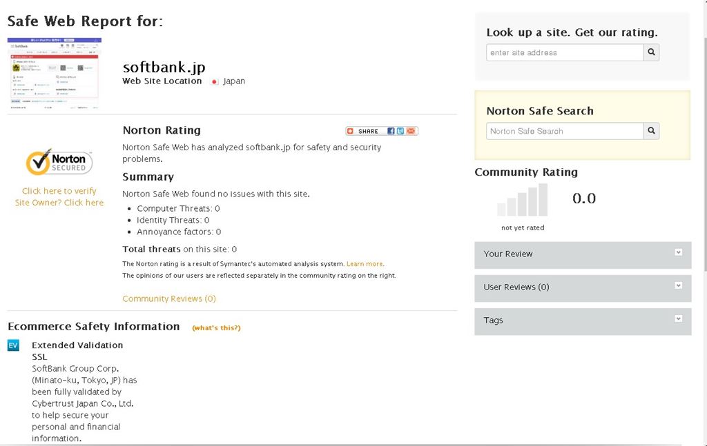Viewport: 707px width, 446px height.
Task: Open the 'what's this?' link
Action: [216, 327]
